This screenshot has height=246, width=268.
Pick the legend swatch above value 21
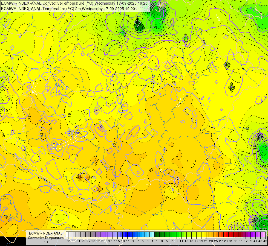pos(205,235)
